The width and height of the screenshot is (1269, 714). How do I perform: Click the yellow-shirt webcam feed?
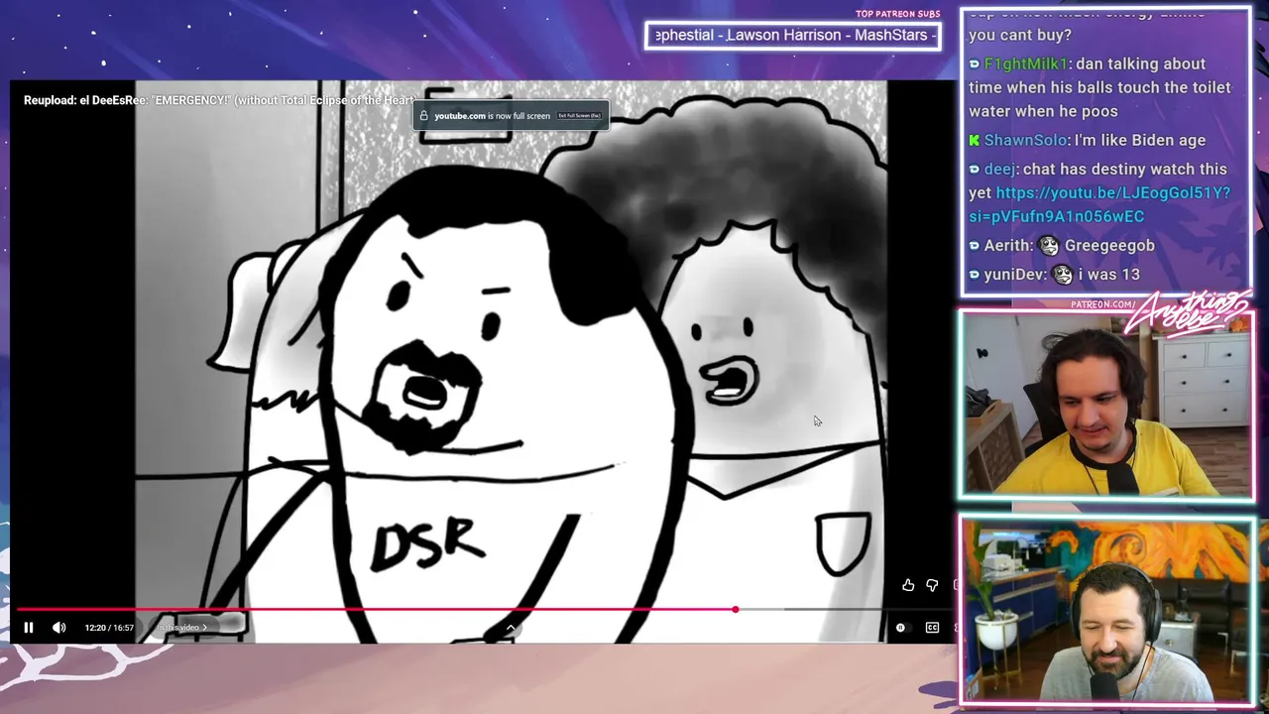(1106, 405)
